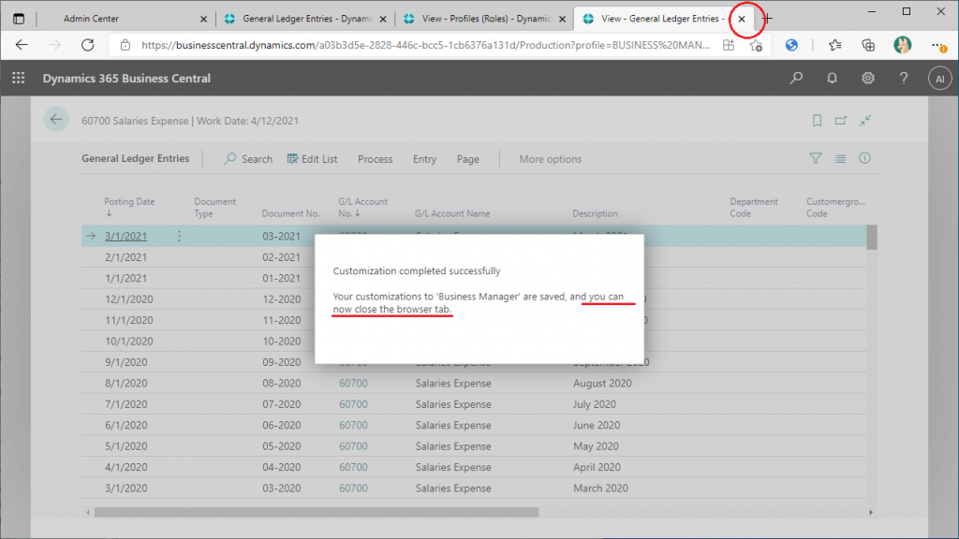Open account 60700 in the May 2020 row
The width and height of the screenshot is (959, 539).
pos(353,446)
